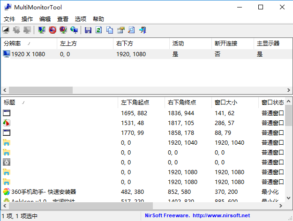Sort windows by the 窗口大小 column header
Image resolution: width=293 pixels, height=221 pixels.
pos(225,103)
